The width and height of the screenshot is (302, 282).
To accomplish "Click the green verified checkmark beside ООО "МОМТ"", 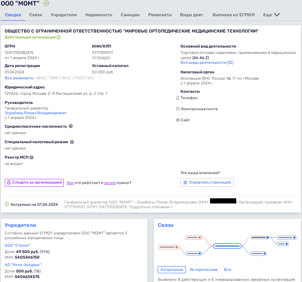I will [x=46, y=3].
